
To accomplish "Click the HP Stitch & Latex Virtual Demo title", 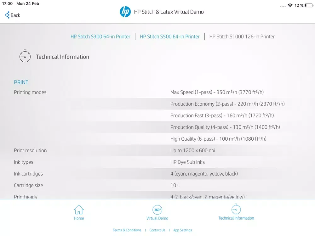I will pyautogui.click(x=169, y=12).
